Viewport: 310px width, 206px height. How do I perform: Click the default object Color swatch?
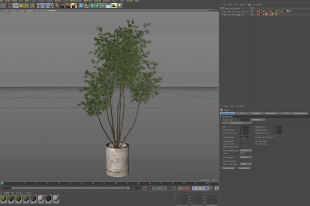[x=242, y=154]
